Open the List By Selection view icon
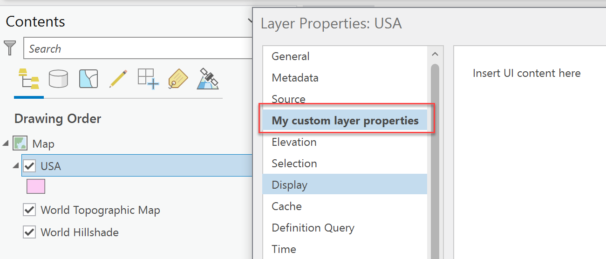This screenshot has width=606, height=259. coord(88,79)
